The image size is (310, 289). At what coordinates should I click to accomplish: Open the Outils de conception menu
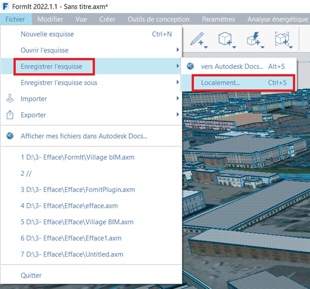158,19
